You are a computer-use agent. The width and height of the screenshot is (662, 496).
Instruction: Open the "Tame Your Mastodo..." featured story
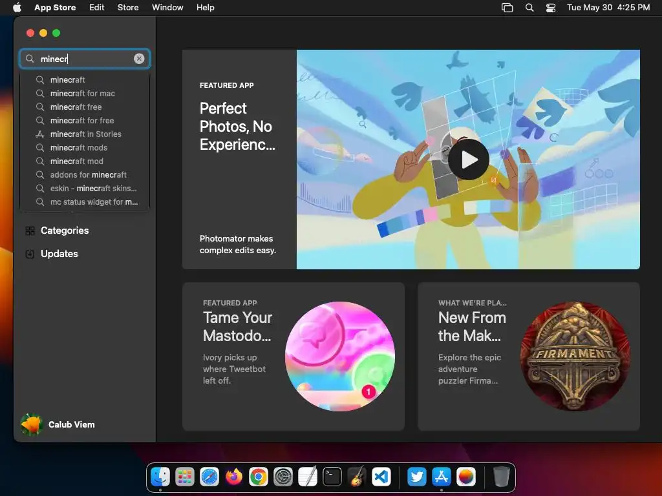coord(294,356)
